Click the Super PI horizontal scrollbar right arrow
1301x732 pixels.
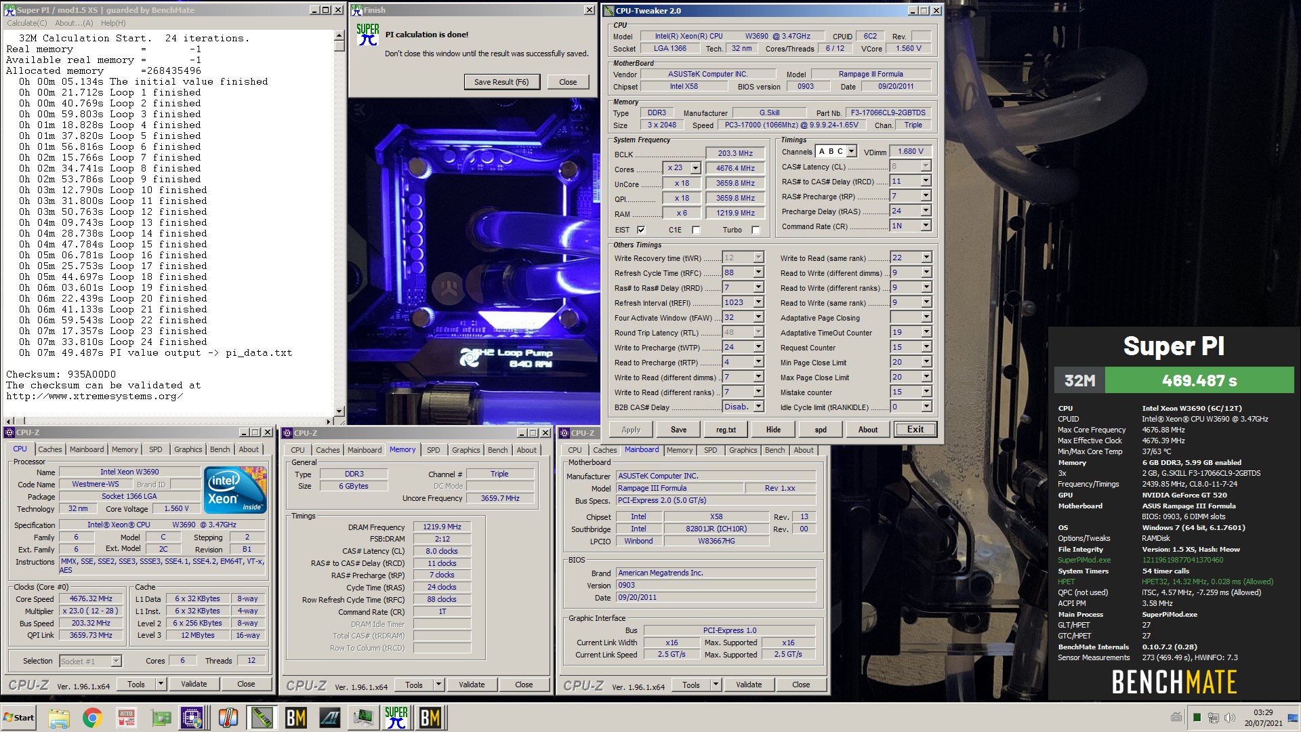(329, 421)
